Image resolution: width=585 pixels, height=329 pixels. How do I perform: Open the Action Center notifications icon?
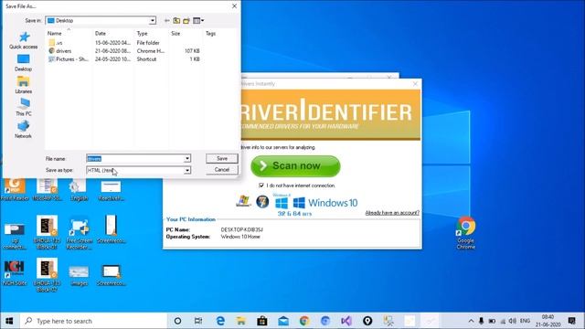tap(571, 321)
